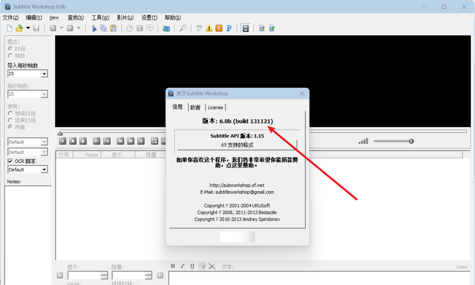Click the Redo toolbar icon
Image resolution: width=475 pixels, height=285 pixels.
tap(70, 28)
